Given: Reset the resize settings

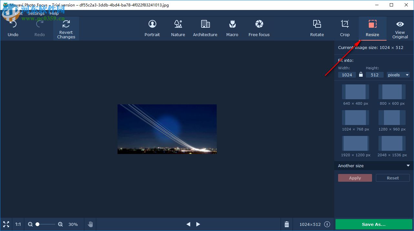Looking at the screenshot, I should tap(393, 178).
